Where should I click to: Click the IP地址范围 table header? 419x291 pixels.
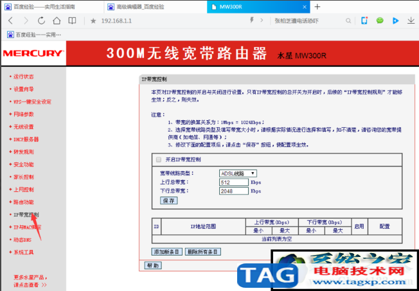pyautogui.click(x=203, y=227)
